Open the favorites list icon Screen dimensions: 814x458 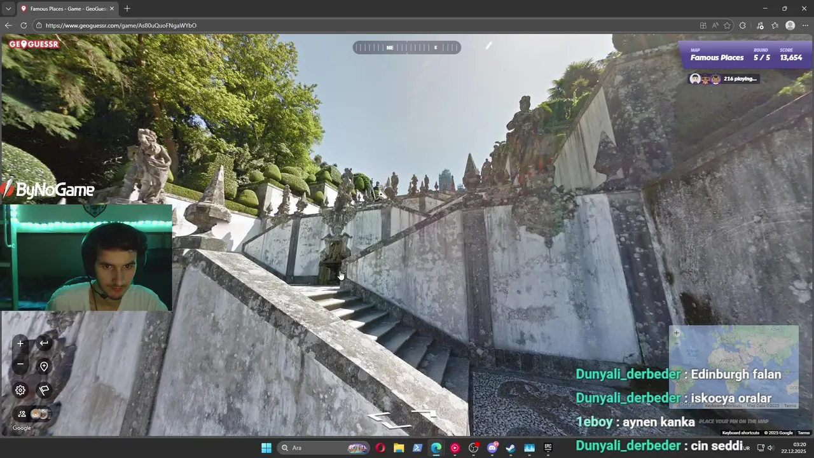click(775, 25)
